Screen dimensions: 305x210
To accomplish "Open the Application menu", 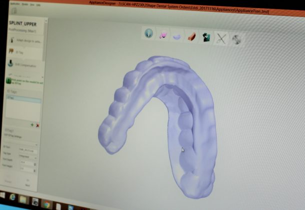I will (15, 4).
